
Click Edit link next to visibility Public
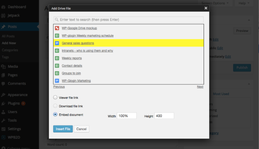220,48
